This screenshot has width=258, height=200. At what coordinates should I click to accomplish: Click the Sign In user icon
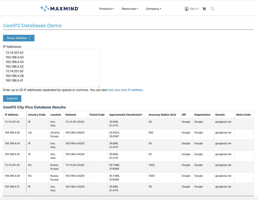[186, 9]
